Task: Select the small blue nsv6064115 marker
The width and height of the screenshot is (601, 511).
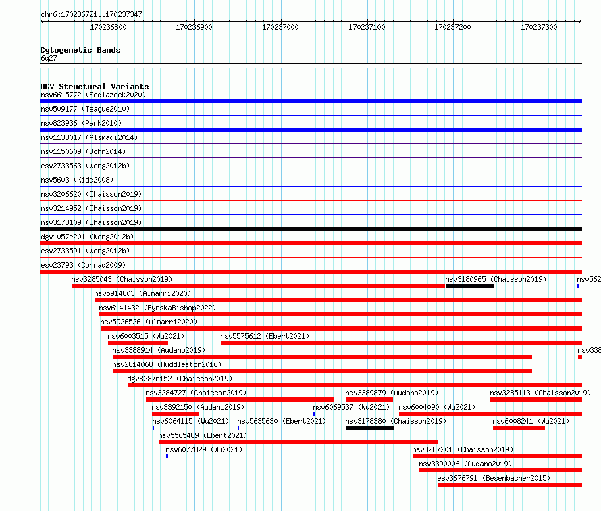Action: pyautogui.click(x=153, y=428)
